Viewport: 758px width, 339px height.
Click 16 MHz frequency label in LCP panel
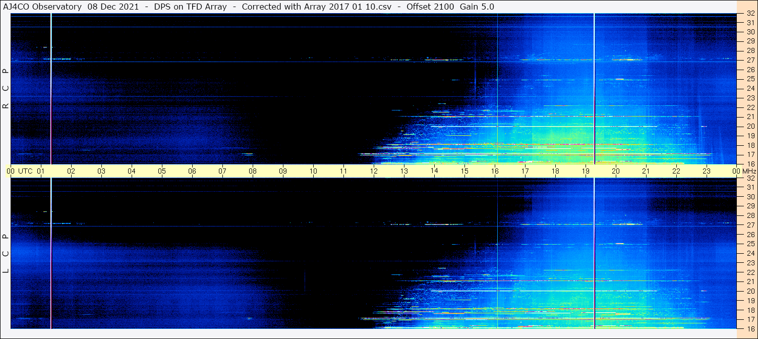point(750,328)
